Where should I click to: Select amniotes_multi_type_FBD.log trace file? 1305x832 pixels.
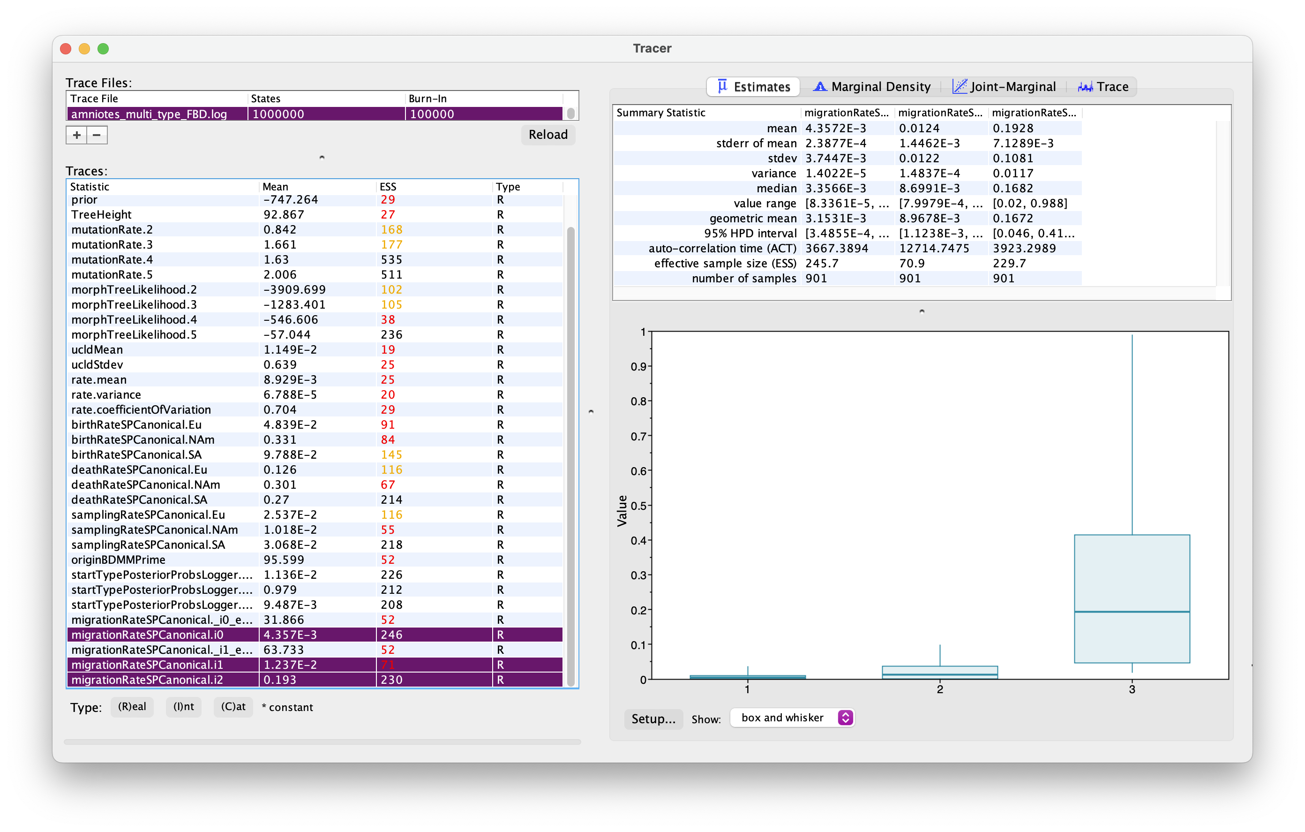315,114
